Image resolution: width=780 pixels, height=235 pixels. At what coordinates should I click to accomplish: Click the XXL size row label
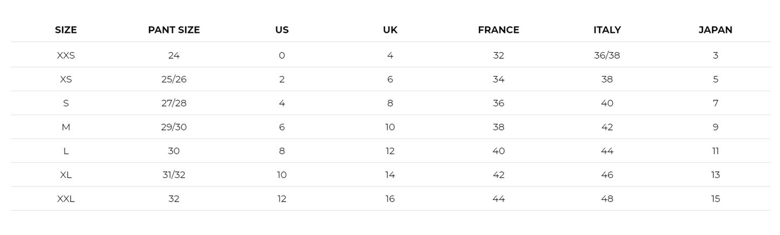[66, 199]
